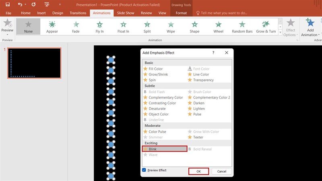Click OK to apply the effect
The image size is (322, 181).
tap(198, 171)
